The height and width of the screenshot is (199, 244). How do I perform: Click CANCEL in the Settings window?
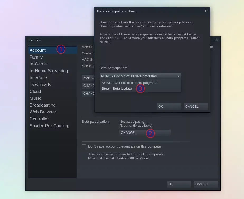tap(206, 184)
